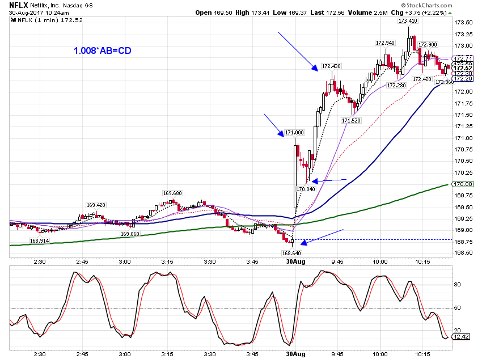Select the Open 169.50 value in the header
482x359 pixels.
214,12
